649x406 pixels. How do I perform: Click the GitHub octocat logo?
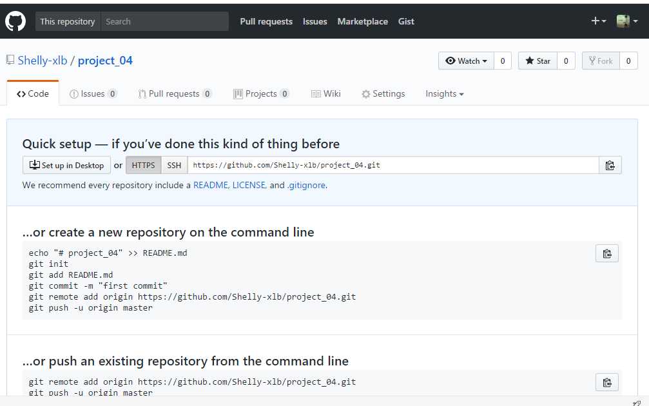click(15, 21)
